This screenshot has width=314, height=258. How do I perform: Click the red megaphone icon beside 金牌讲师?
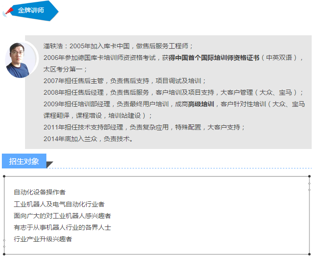pyautogui.click(x=9, y=11)
